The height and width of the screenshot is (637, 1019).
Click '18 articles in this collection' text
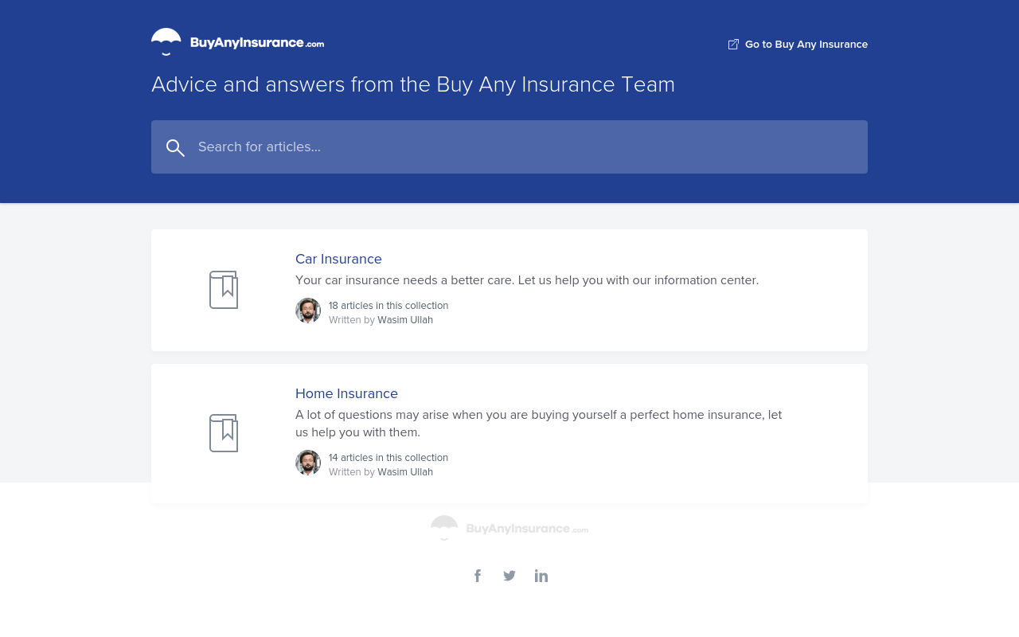[388, 306]
